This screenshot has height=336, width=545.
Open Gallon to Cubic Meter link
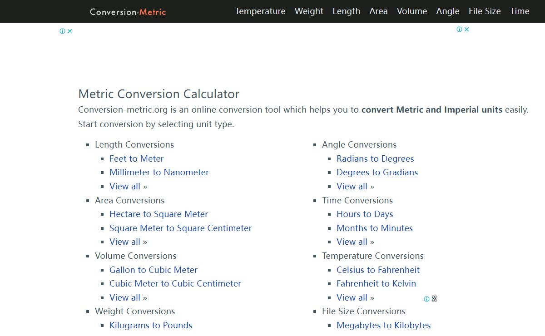[154, 270]
